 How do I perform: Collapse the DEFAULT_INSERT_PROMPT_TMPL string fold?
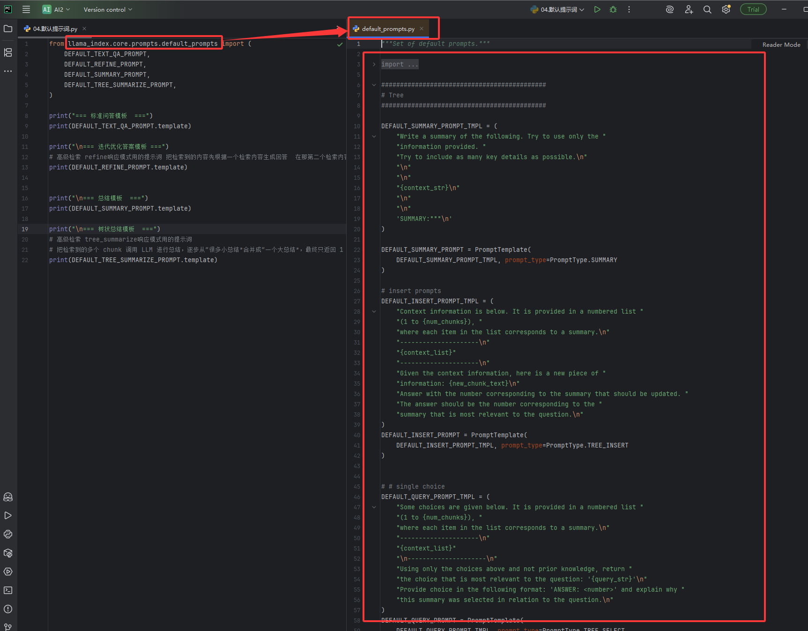pyautogui.click(x=374, y=312)
